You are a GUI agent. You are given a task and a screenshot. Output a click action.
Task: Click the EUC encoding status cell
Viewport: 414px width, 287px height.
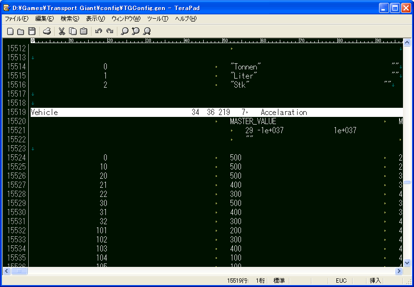tap(341, 281)
